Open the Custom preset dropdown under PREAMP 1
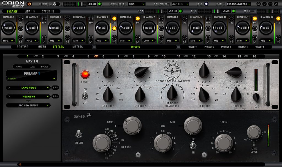This screenshot has width=282, height=167. (x=32, y=79)
